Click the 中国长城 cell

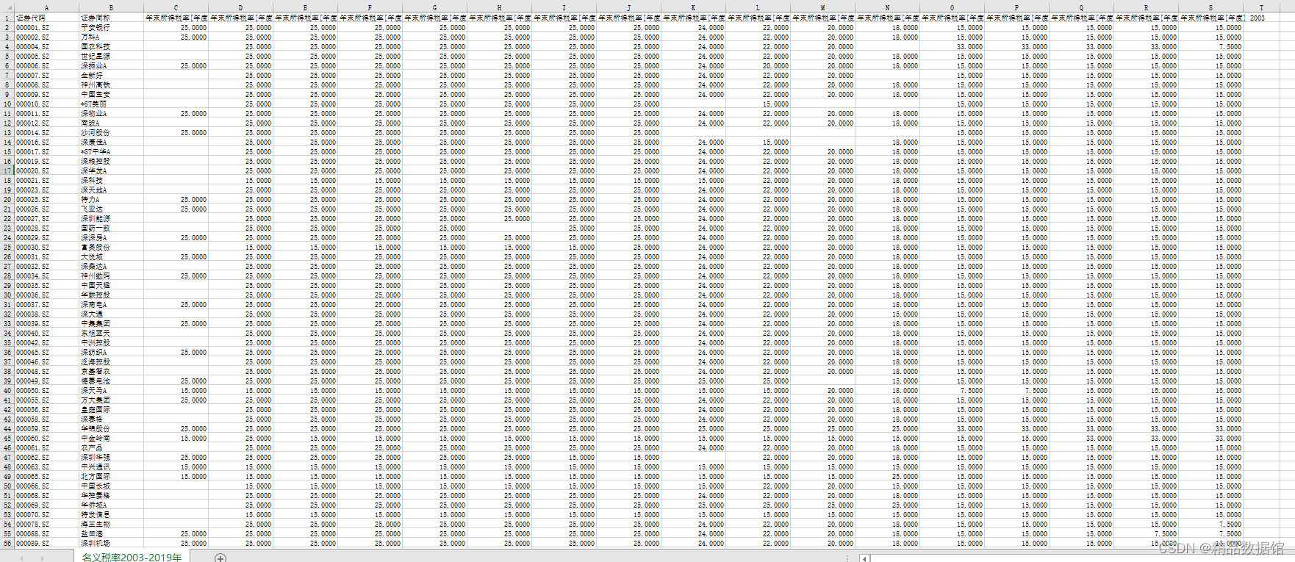pos(112,486)
